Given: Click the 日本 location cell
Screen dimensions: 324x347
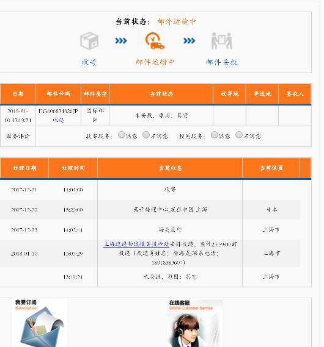Looking at the screenshot, I should [x=271, y=210].
